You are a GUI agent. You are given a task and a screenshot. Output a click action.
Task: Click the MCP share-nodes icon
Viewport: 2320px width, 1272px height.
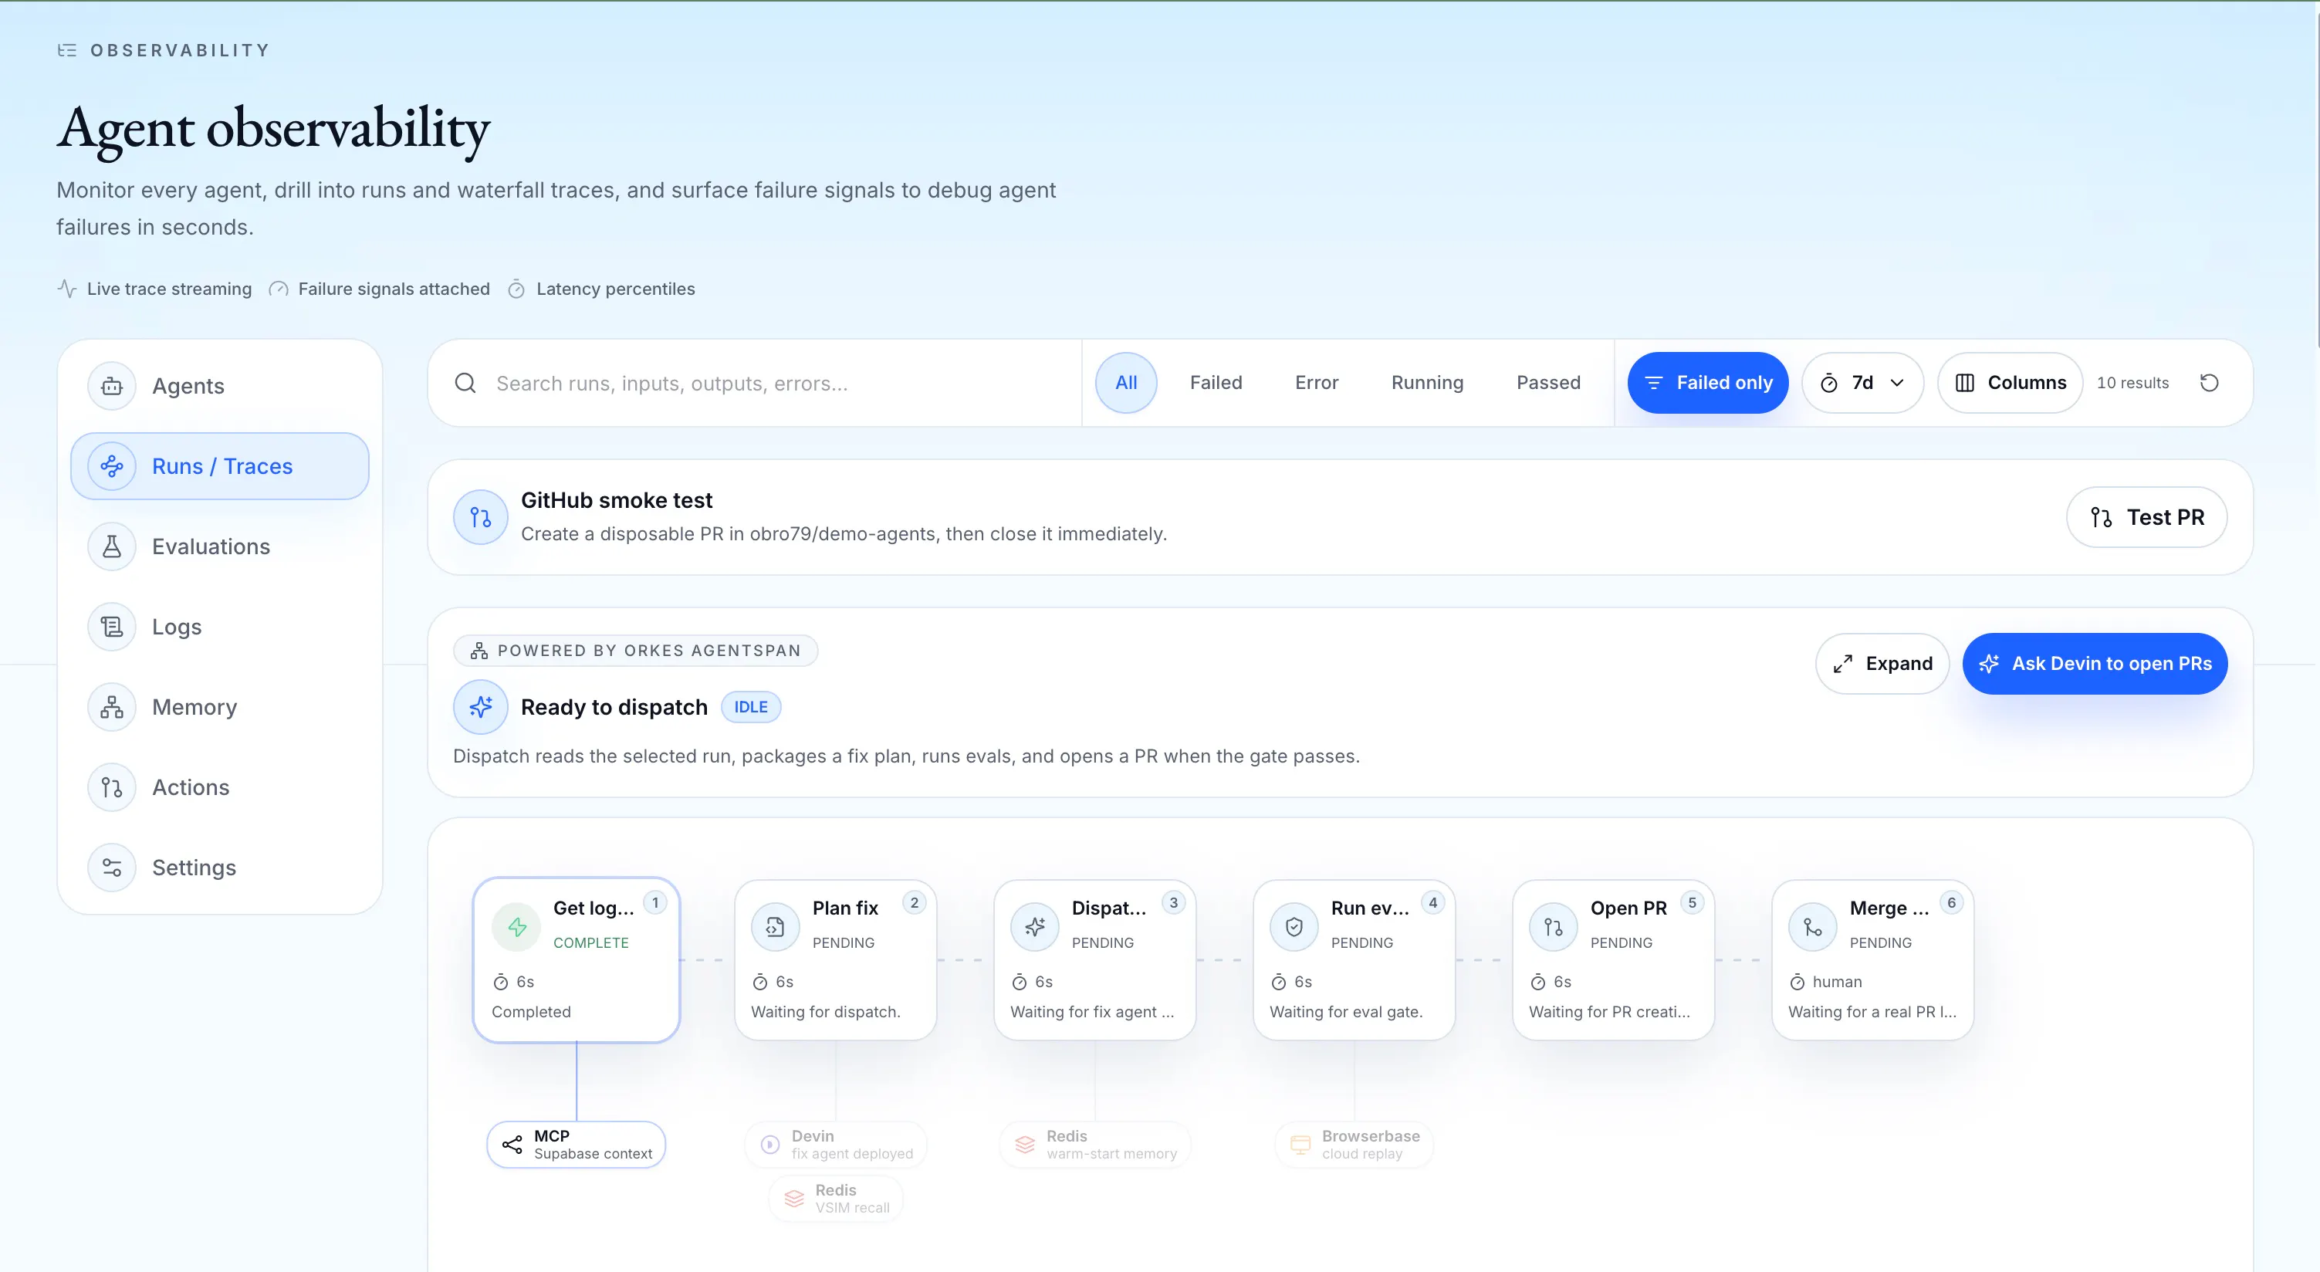point(512,1145)
